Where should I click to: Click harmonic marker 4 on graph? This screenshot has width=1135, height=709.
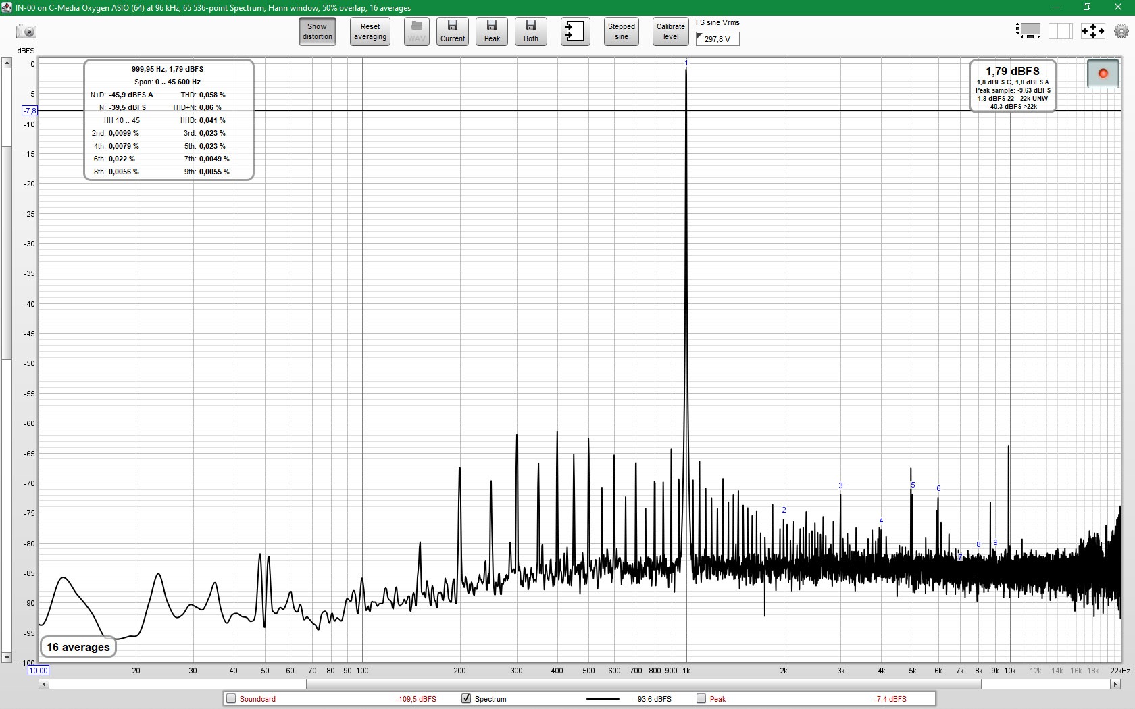(x=881, y=521)
